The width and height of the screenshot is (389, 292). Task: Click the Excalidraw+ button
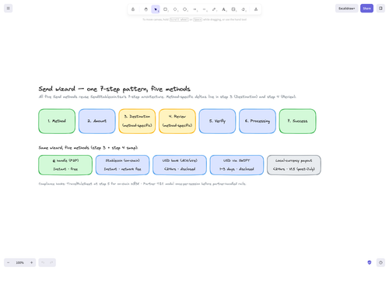347,9
